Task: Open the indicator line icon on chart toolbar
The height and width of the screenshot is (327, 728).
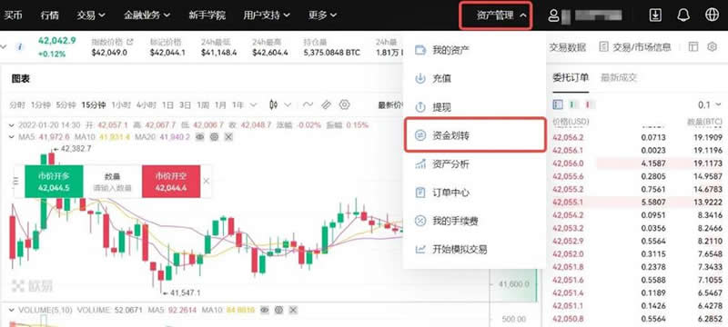Action: coord(308,104)
